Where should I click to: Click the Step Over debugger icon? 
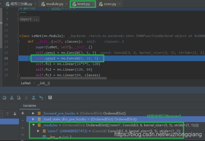(x=5, y=98)
